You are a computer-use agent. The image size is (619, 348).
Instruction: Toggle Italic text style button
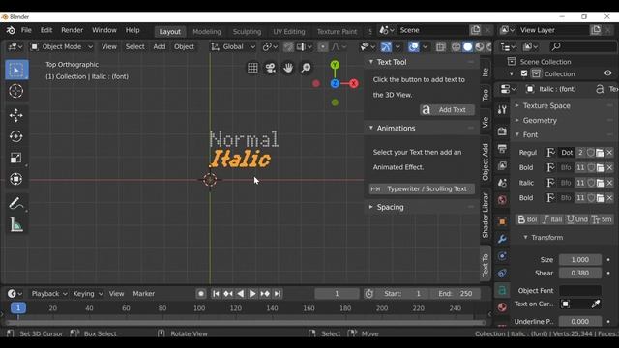coord(552,219)
